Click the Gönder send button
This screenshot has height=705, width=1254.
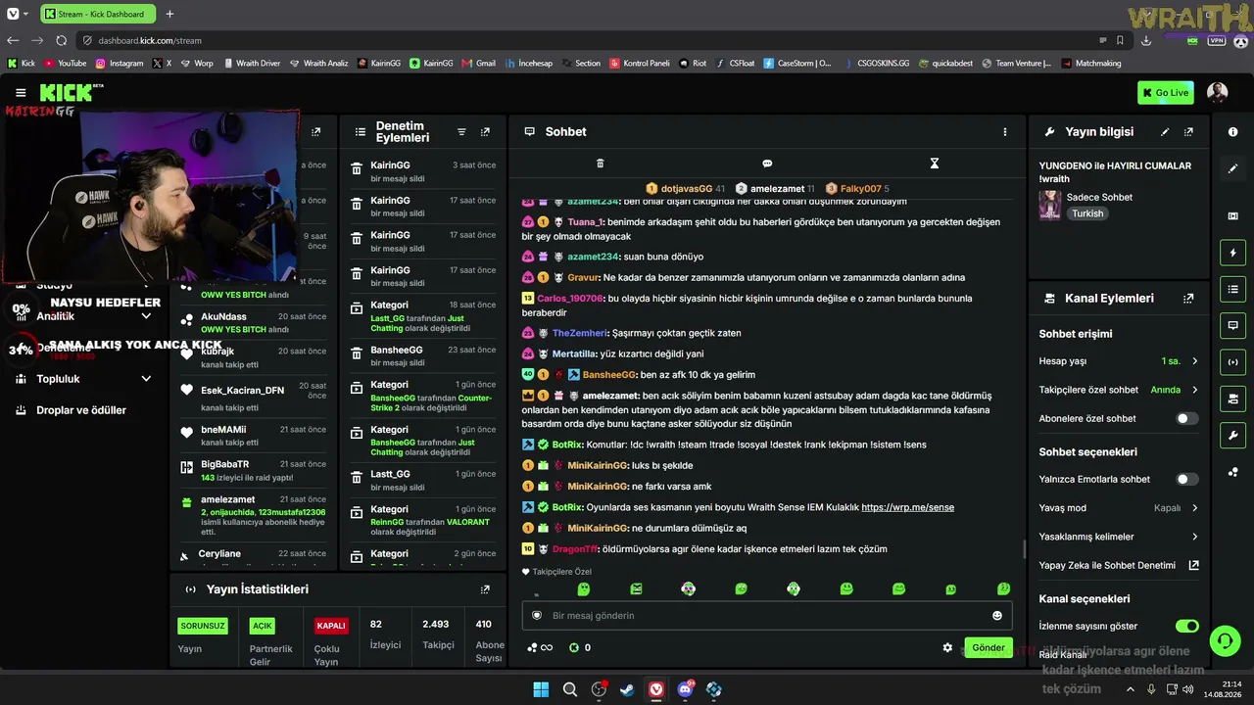point(988,648)
